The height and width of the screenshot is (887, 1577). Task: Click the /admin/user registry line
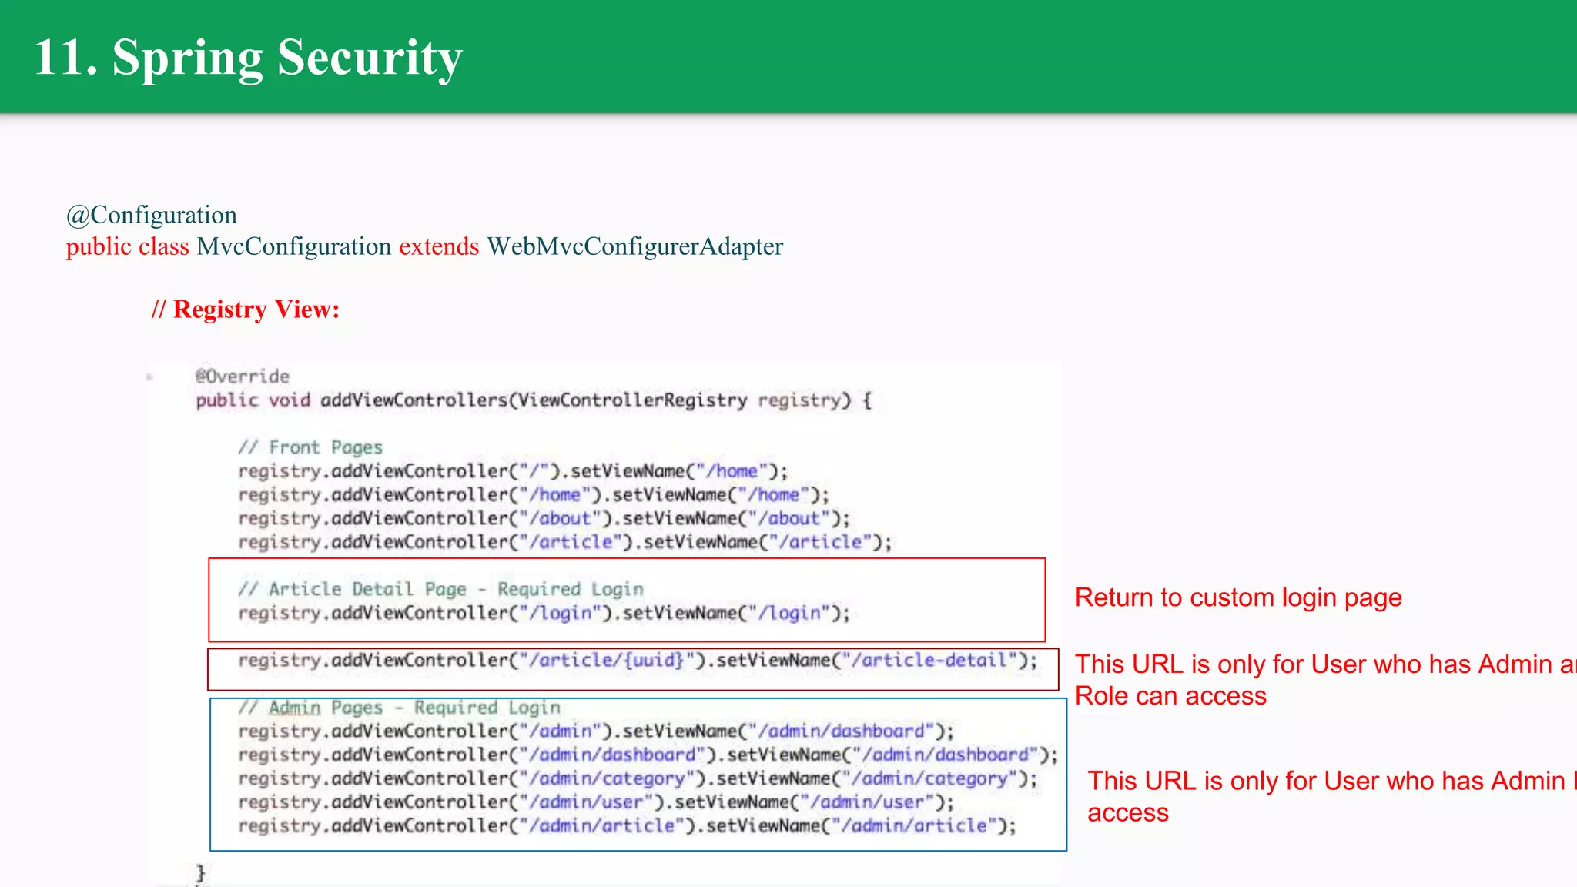pos(596,803)
